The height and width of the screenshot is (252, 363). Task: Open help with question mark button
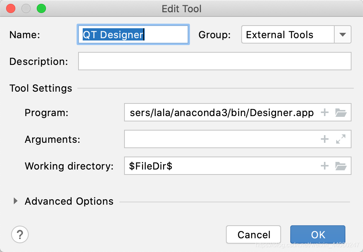tap(20, 234)
